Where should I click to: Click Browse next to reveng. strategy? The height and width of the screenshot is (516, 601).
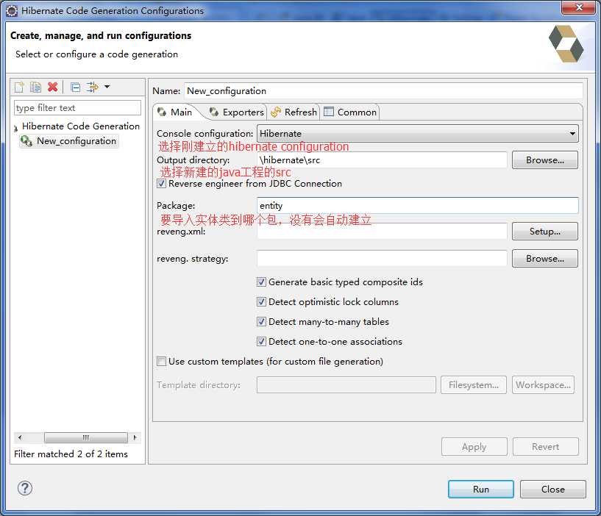coord(544,259)
